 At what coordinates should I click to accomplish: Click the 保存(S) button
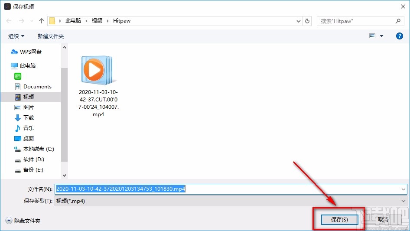[339, 219]
